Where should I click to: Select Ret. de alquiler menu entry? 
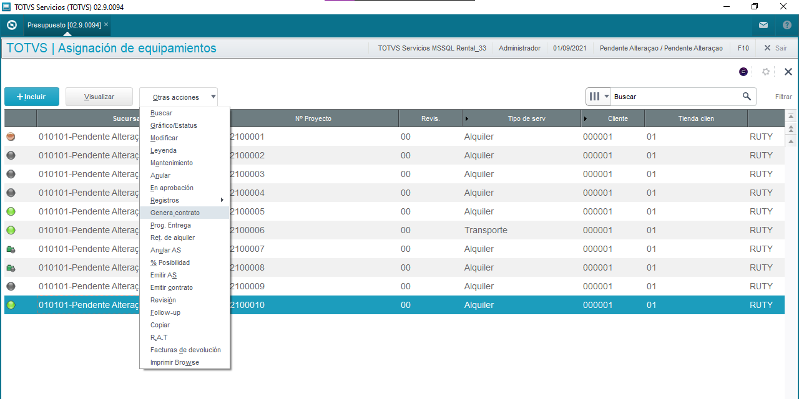click(x=185, y=238)
